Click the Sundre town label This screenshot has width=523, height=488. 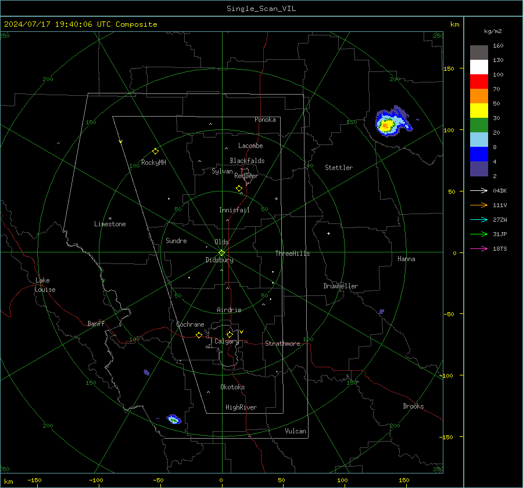pos(176,240)
